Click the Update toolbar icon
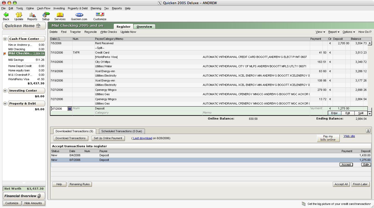 [19, 16]
